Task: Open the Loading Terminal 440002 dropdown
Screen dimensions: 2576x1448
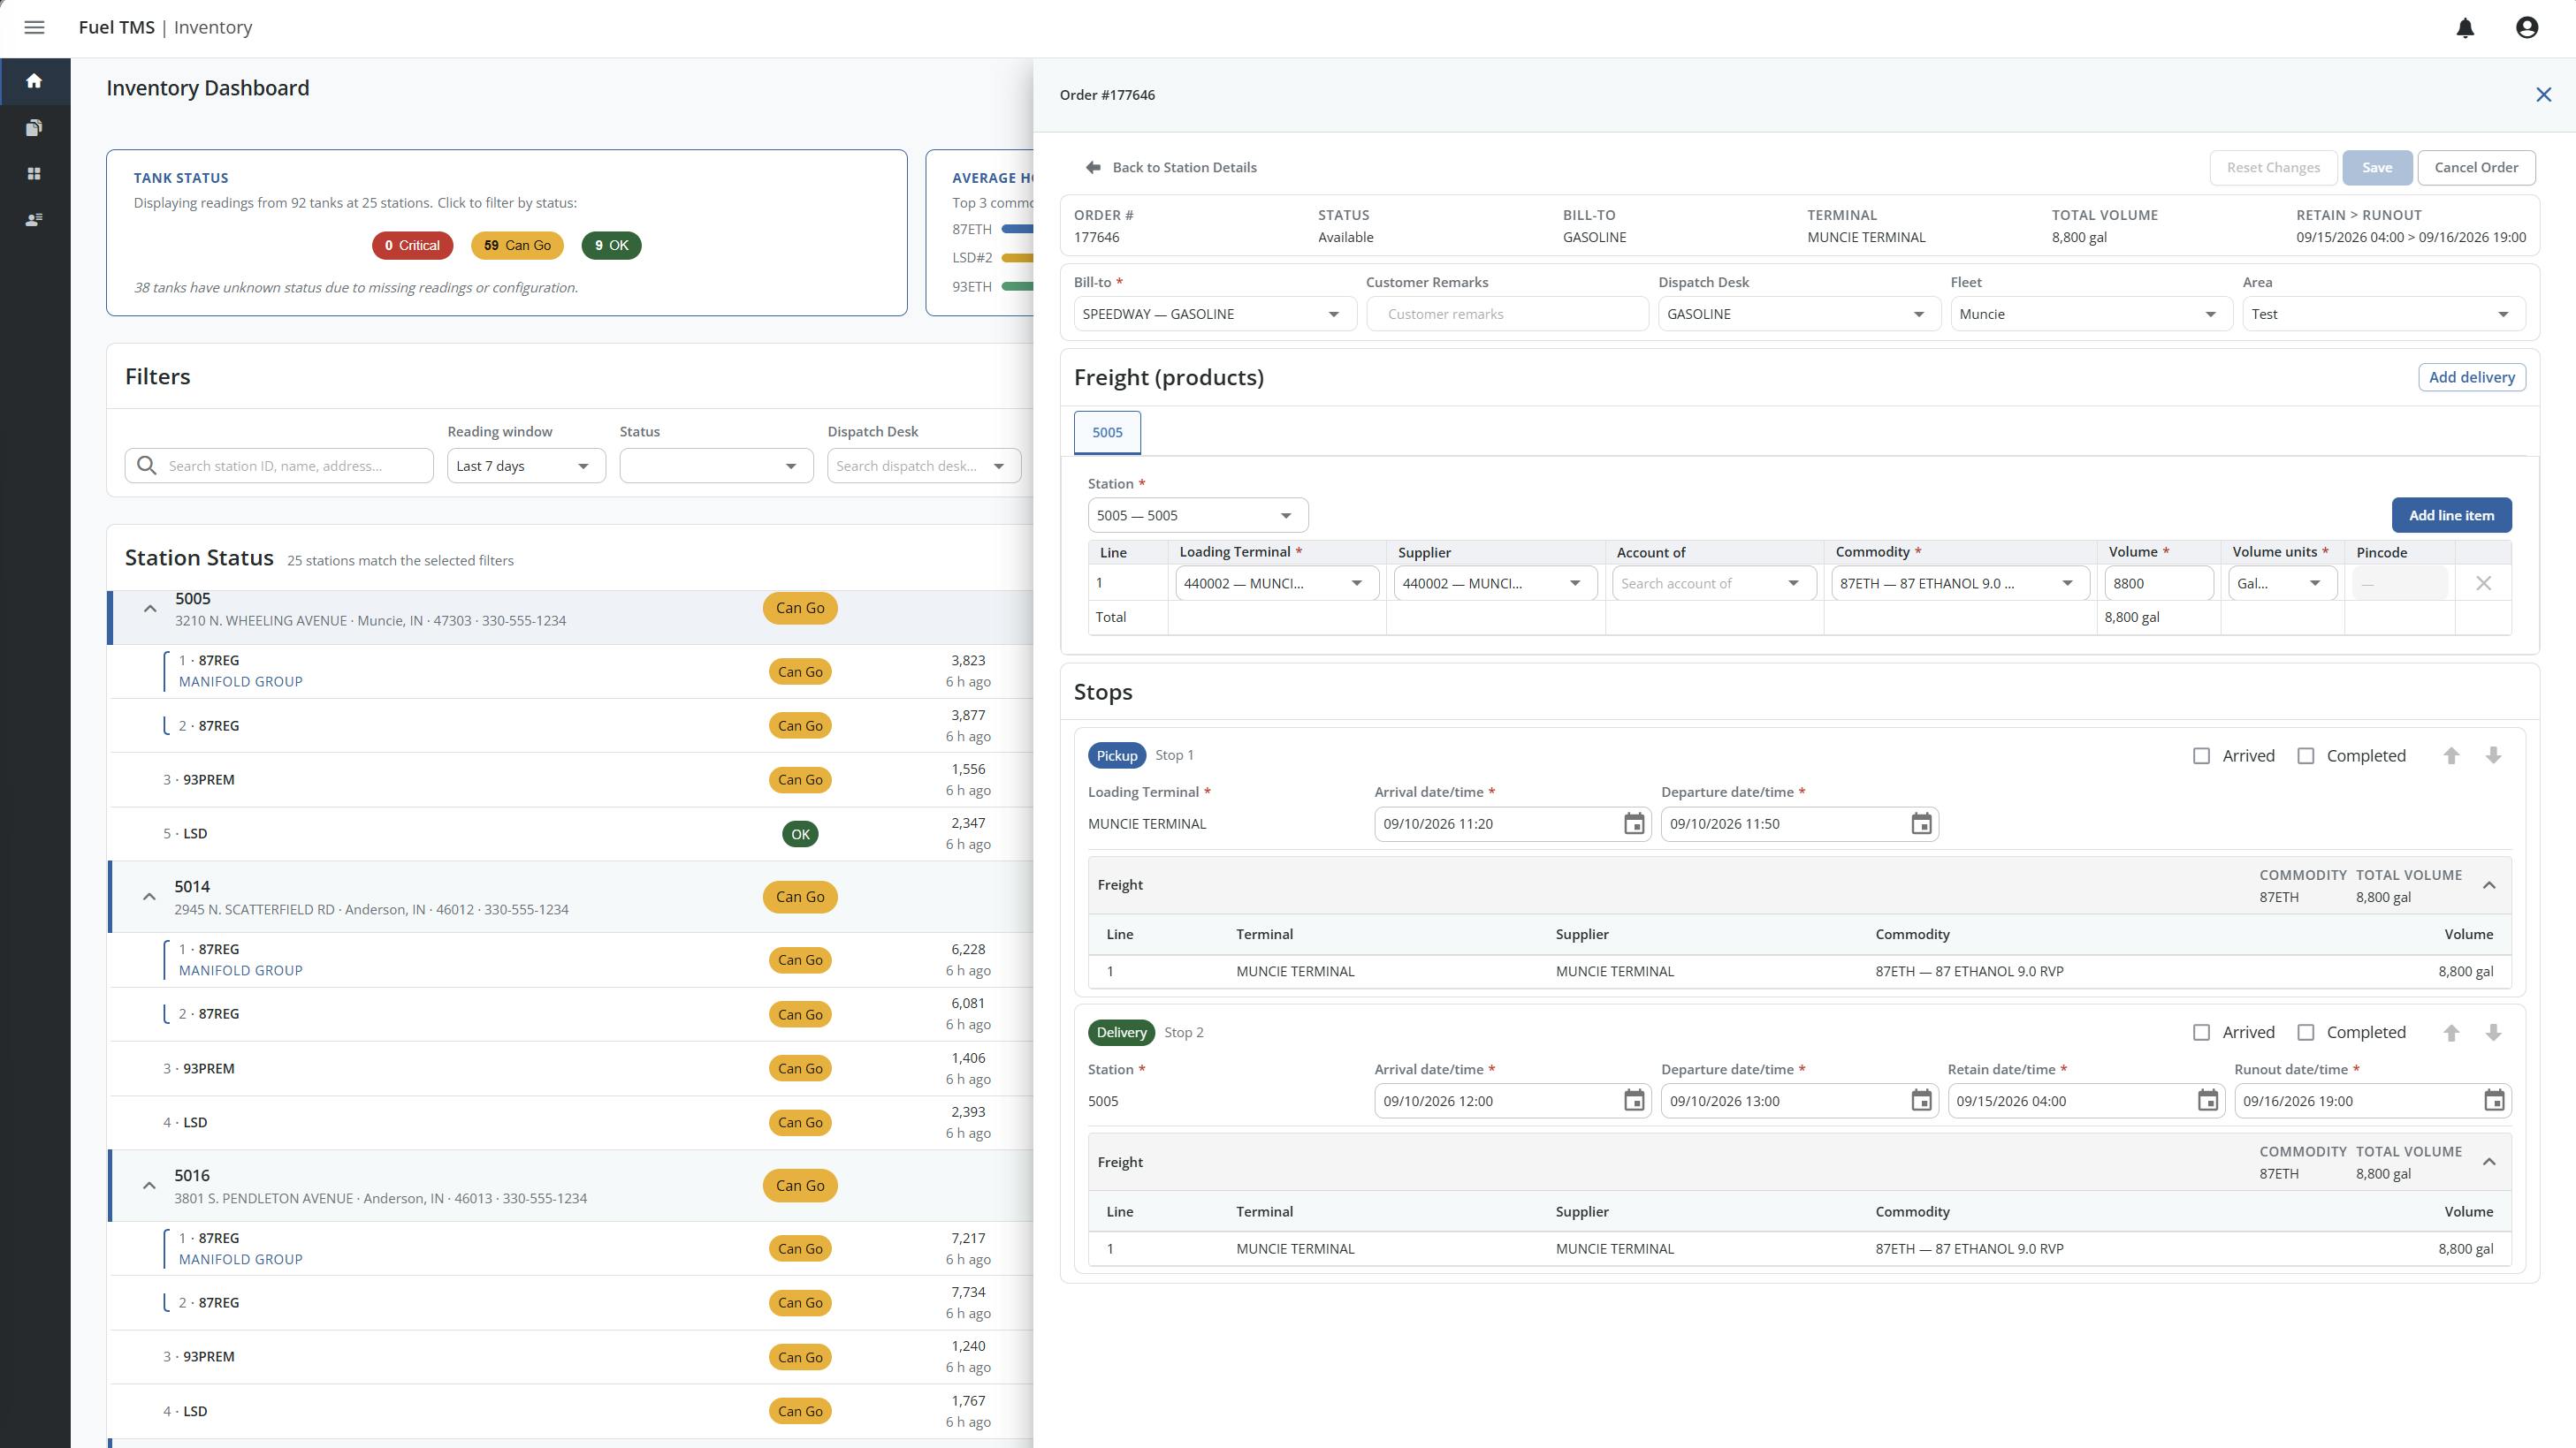Action: click(x=1277, y=584)
